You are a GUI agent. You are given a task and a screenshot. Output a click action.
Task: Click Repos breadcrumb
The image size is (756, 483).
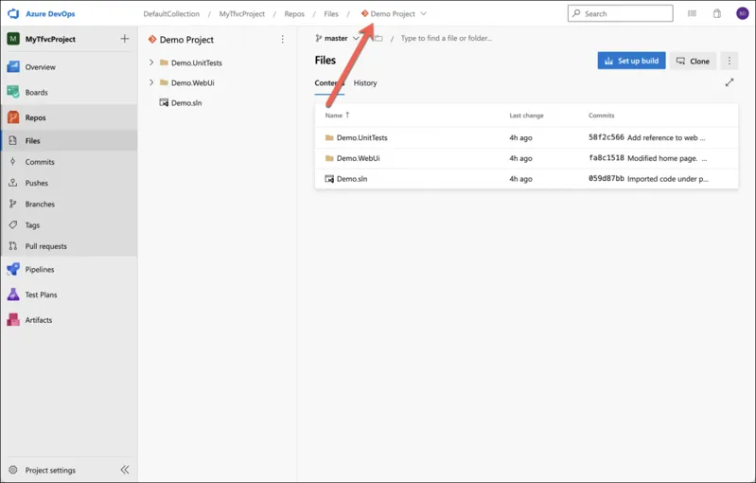294,13
